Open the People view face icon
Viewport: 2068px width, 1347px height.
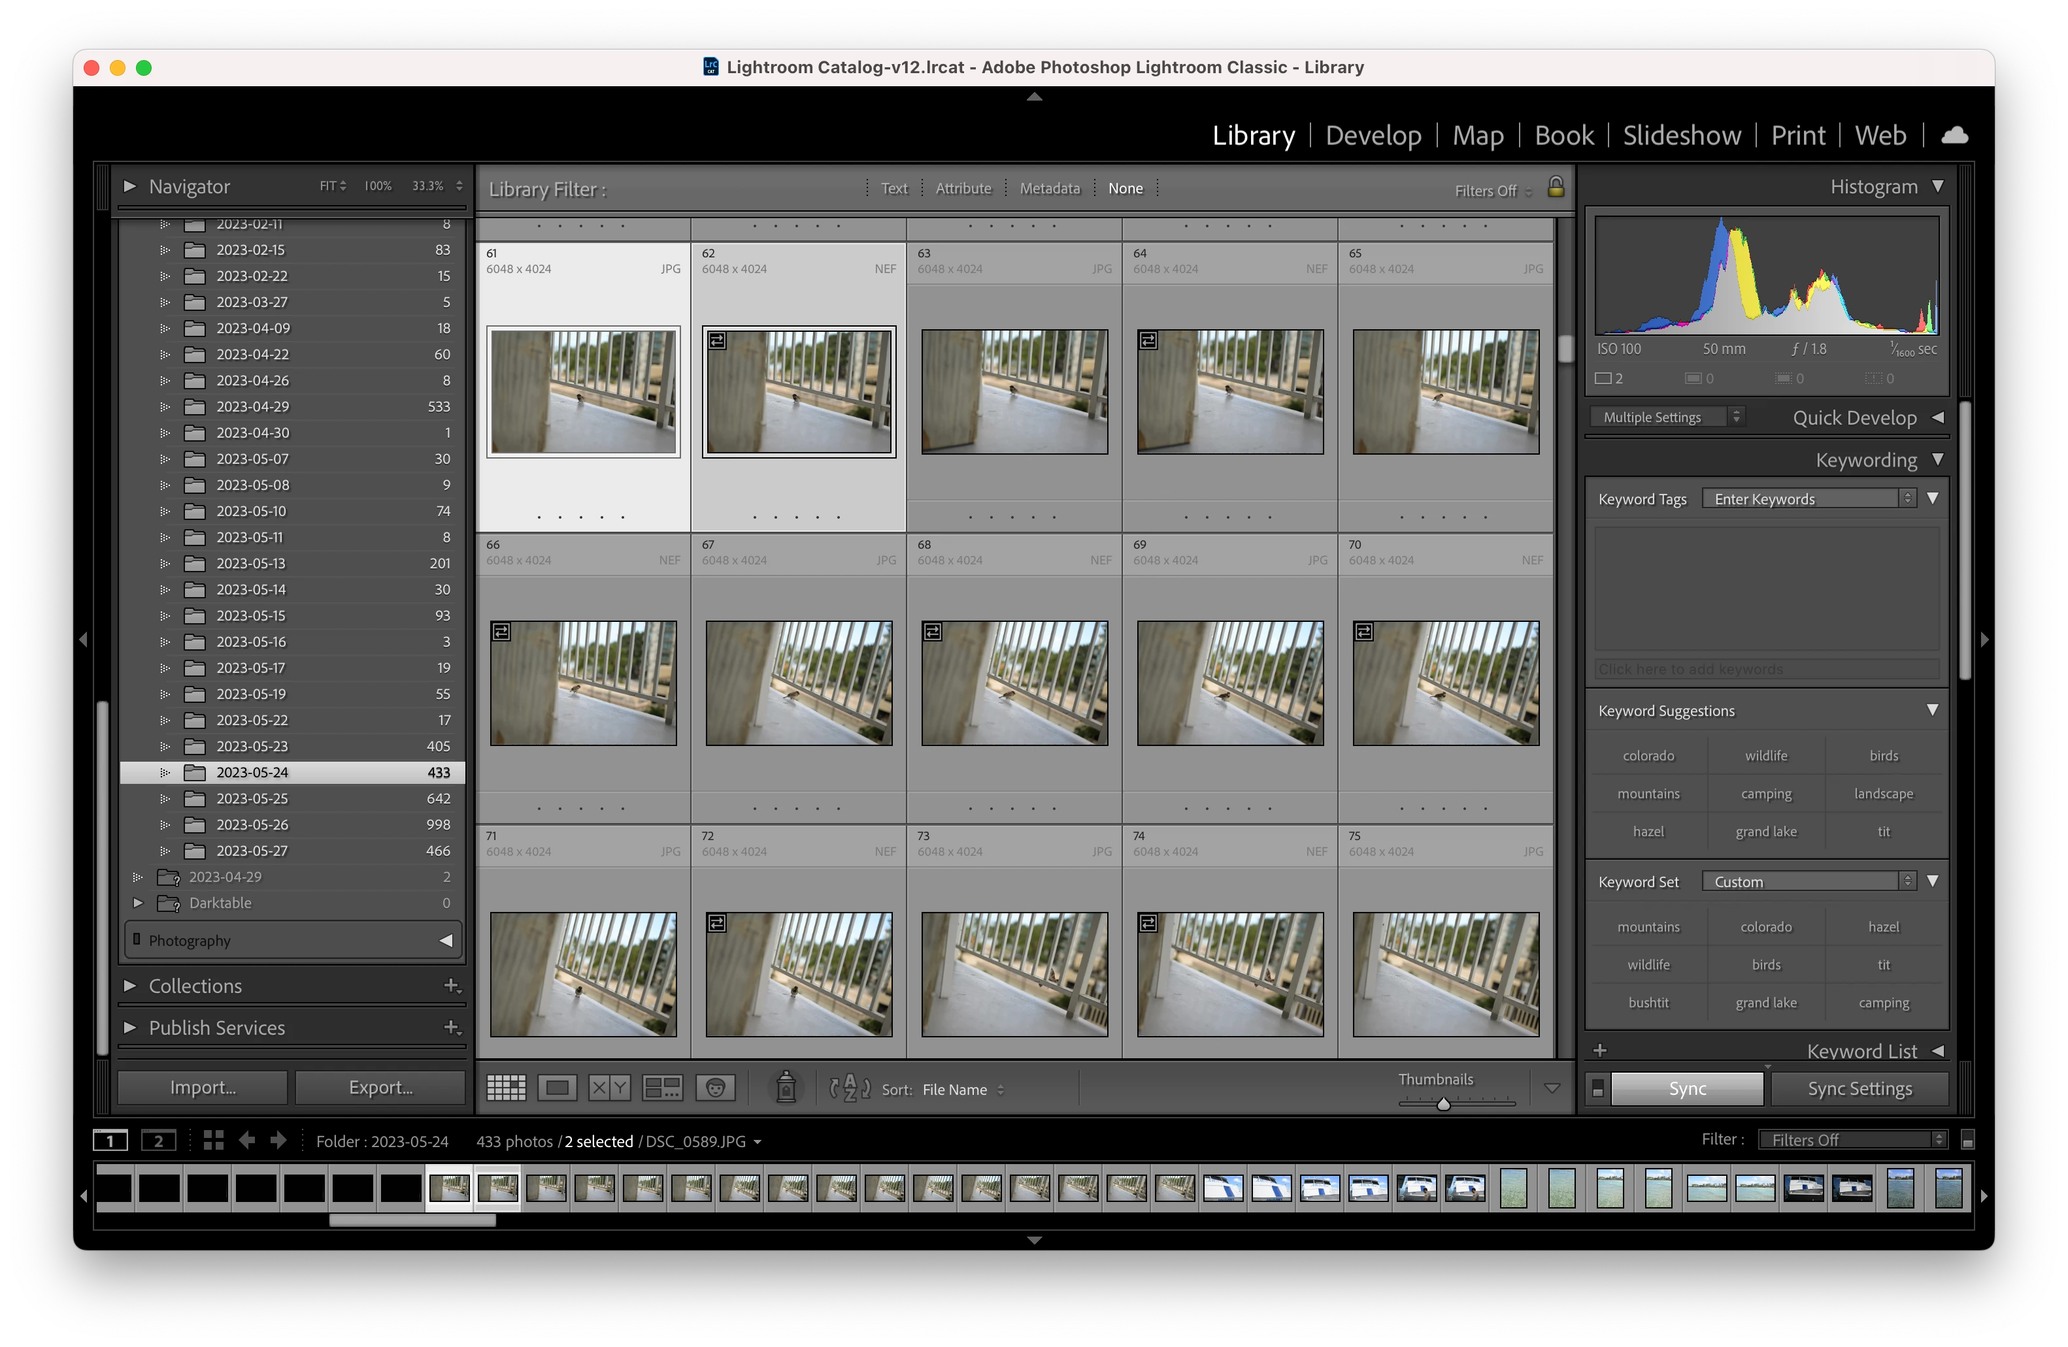coord(716,1087)
